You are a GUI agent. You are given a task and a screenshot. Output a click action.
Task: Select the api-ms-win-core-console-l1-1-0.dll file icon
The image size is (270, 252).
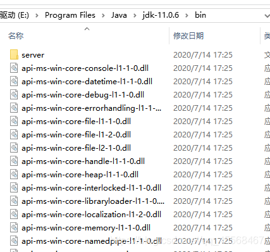(14, 68)
